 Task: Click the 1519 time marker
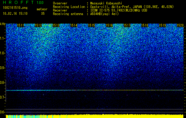(x=162, y=25)
